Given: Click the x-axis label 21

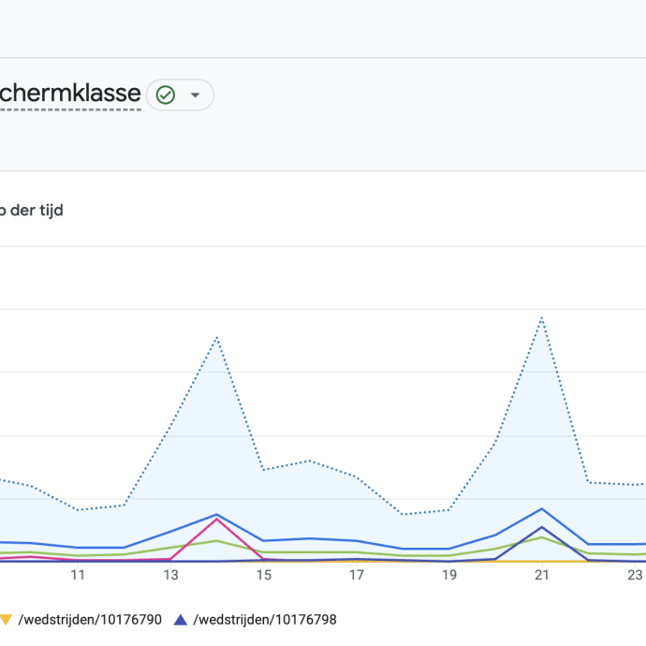Looking at the screenshot, I should tap(542, 575).
